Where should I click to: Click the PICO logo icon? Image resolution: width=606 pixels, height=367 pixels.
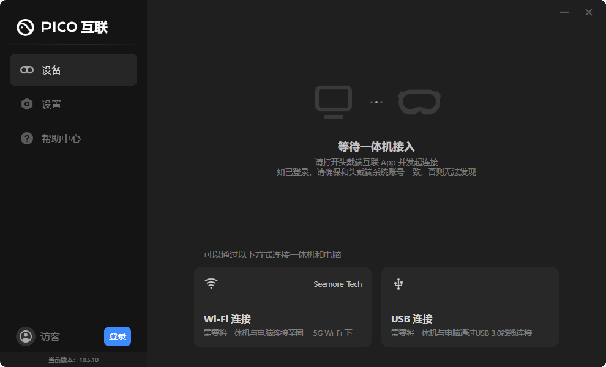pyautogui.click(x=26, y=28)
